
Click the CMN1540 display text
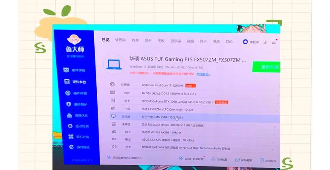(x=162, y=117)
